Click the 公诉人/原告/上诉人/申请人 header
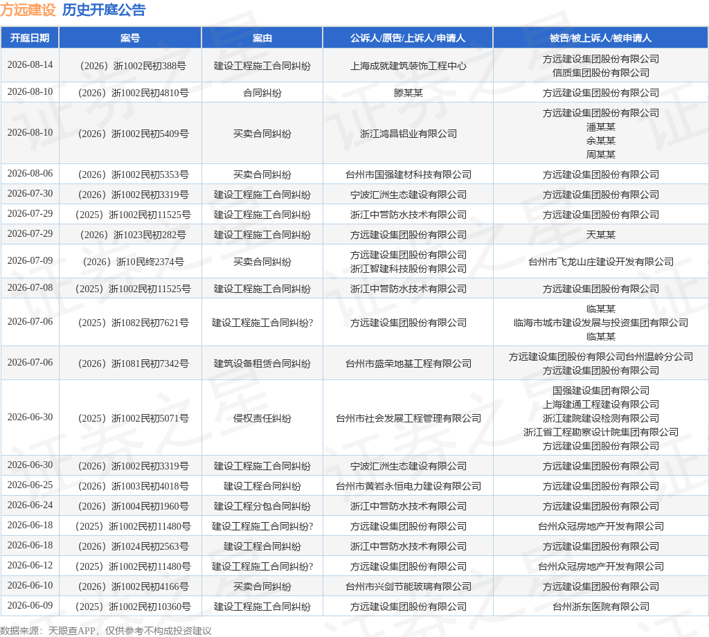 (x=408, y=38)
